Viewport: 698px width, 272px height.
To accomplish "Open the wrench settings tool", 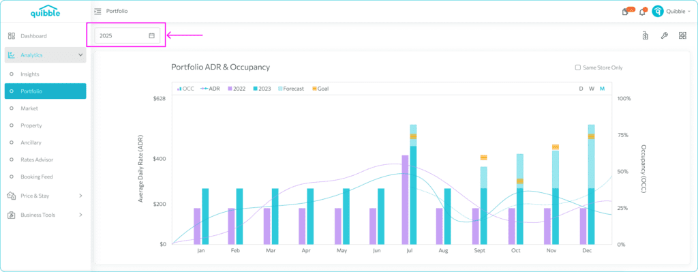I will [664, 35].
